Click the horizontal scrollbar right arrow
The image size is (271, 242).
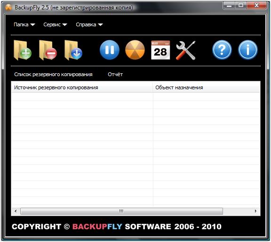coord(255,211)
